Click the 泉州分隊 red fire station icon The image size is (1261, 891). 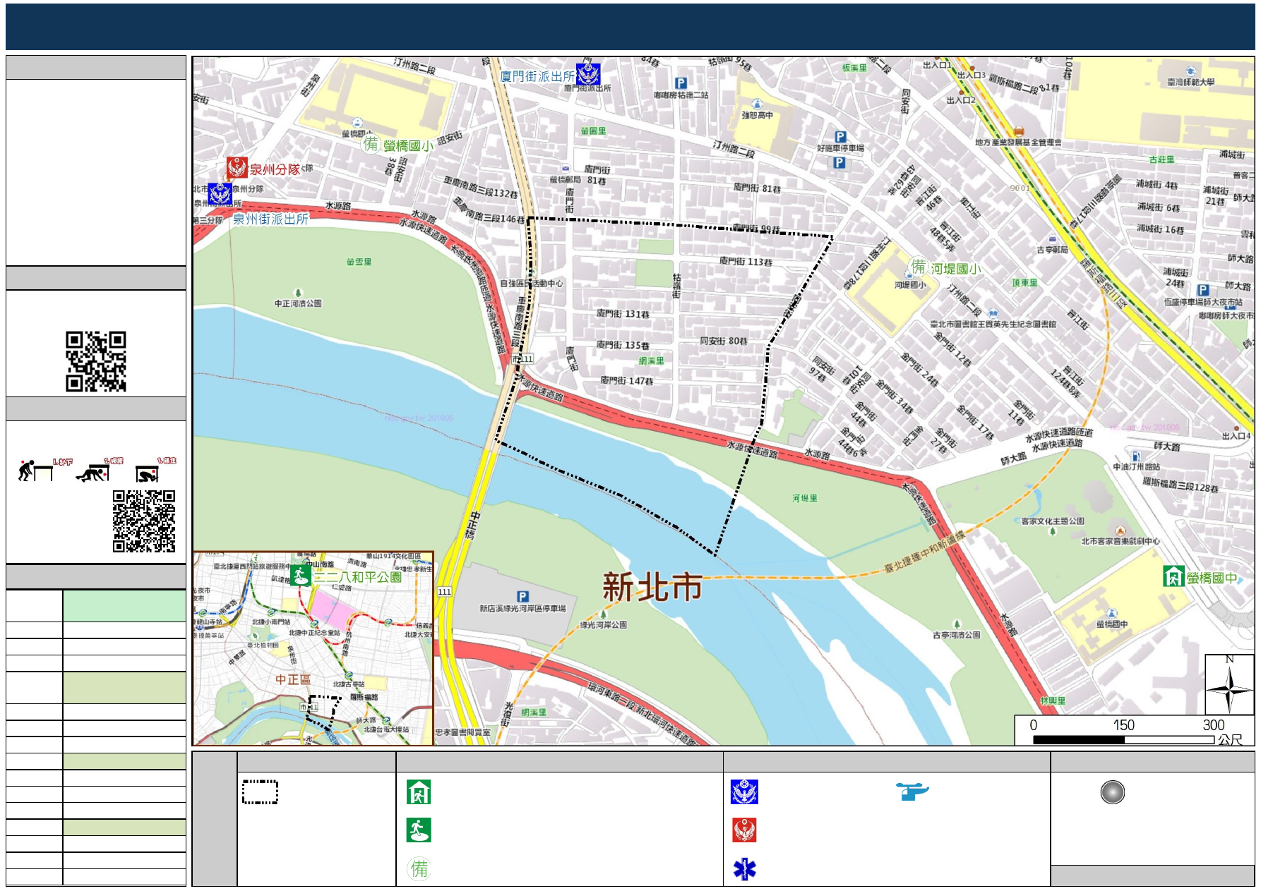(x=237, y=168)
